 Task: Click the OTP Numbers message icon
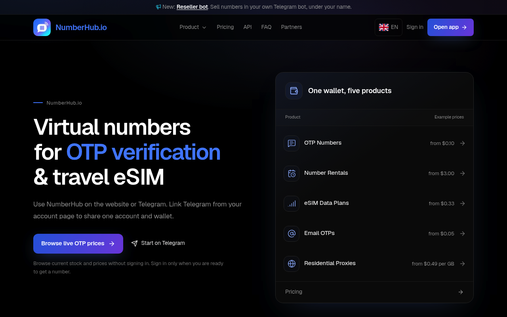point(292,143)
